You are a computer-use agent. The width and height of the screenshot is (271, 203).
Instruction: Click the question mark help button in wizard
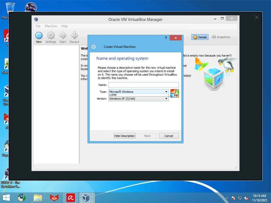(x=166, y=38)
